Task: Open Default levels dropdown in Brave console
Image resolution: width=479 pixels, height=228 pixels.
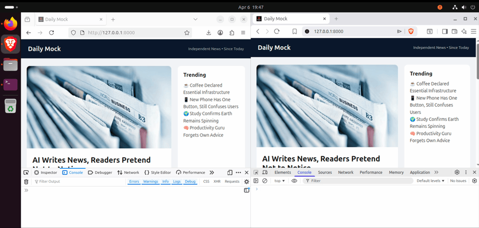Action: [430, 181]
